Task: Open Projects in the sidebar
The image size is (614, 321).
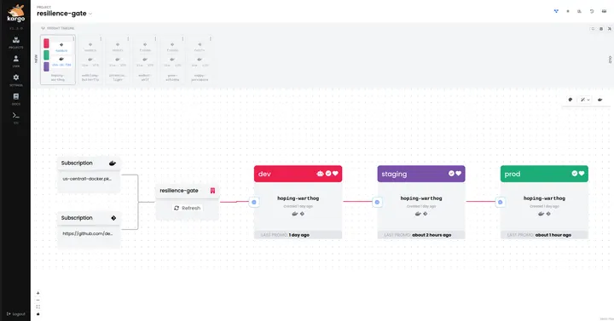Action: click(x=16, y=43)
